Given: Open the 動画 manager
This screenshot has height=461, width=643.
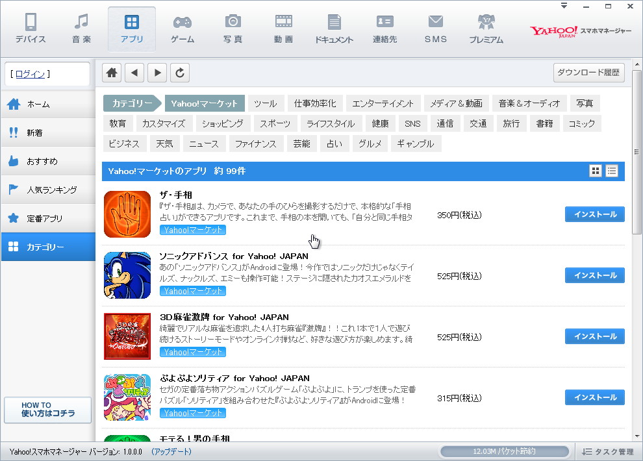Looking at the screenshot, I should click(283, 29).
